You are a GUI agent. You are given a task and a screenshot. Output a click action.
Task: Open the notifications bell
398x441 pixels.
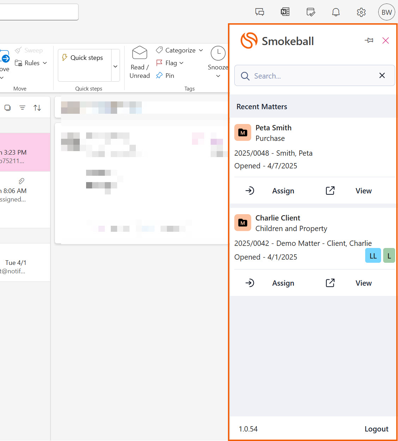coord(336,12)
